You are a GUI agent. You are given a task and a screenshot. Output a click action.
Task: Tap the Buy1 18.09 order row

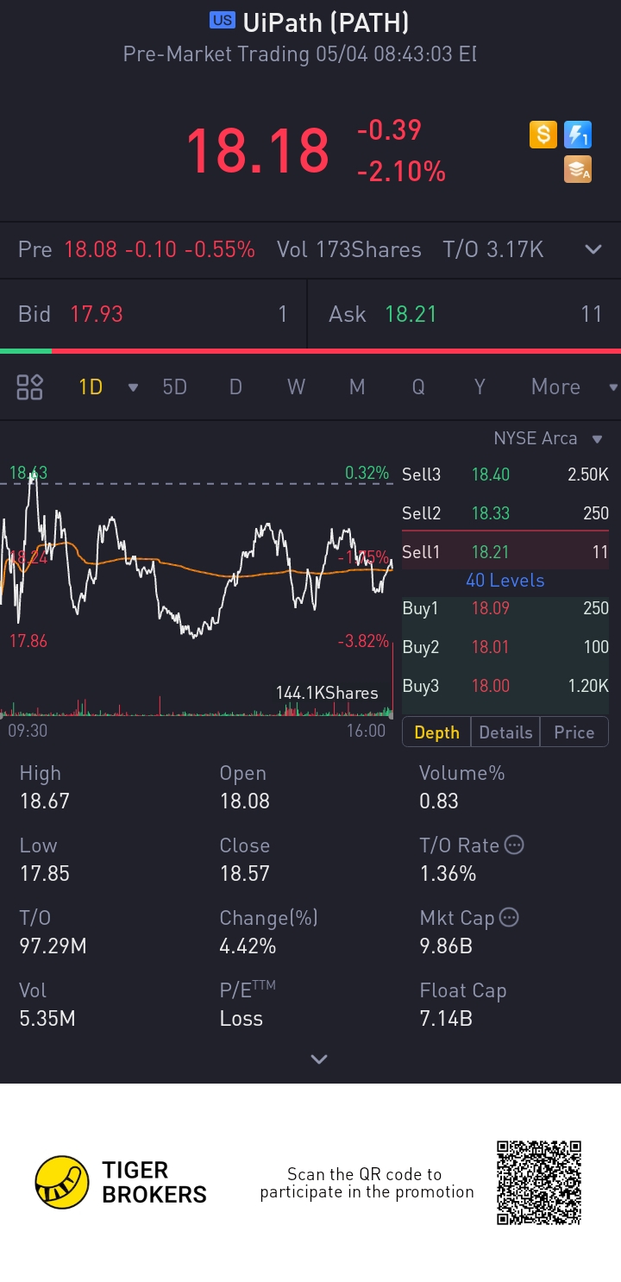(505, 608)
